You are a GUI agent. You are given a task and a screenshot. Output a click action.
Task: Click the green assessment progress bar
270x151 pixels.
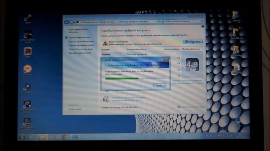[135, 78]
